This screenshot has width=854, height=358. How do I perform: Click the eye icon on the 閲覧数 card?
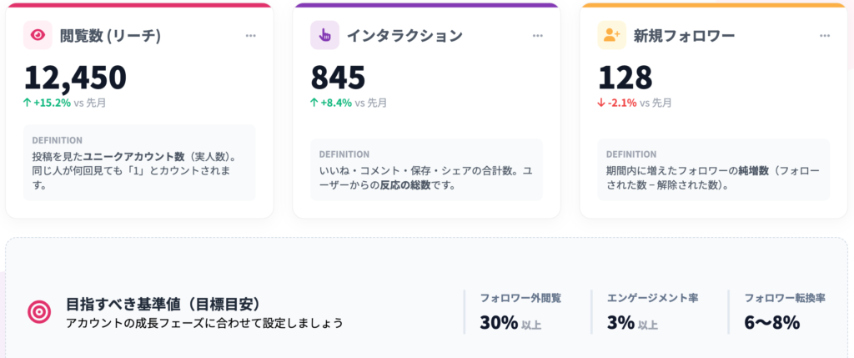pyautogui.click(x=38, y=35)
